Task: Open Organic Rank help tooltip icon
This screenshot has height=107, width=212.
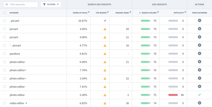Action: click(x=130, y=12)
